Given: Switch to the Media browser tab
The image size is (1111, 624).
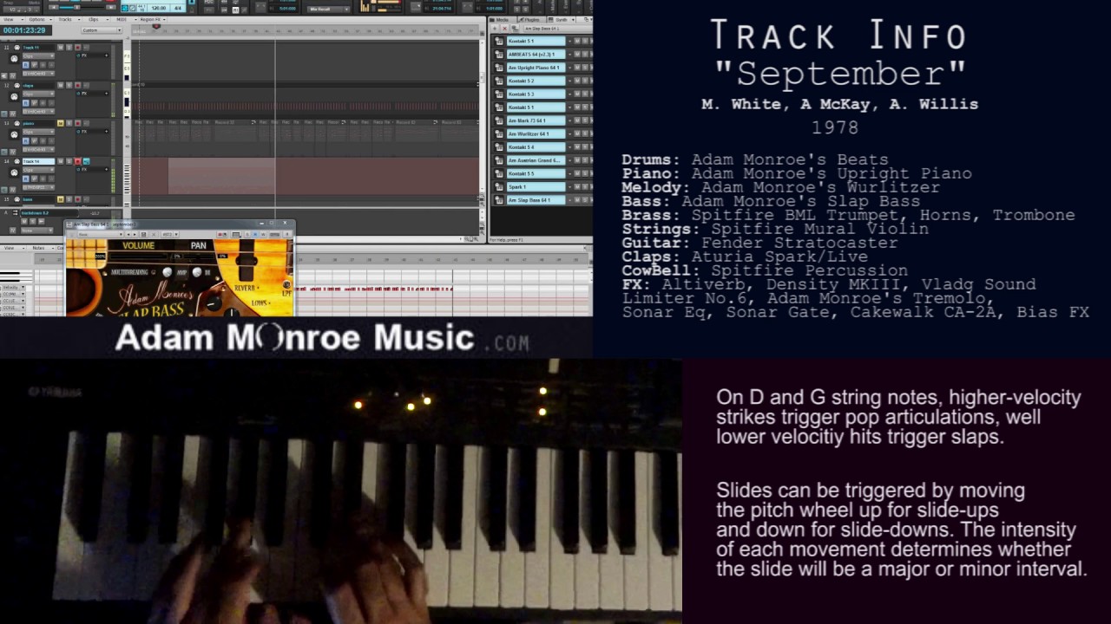Looking at the screenshot, I should 499,20.
